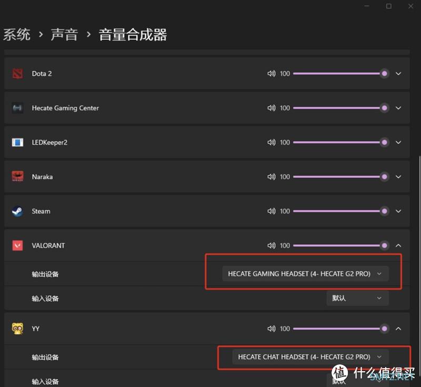Close the settings window
The width and height of the screenshot is (421, 387).
point(411,6)
